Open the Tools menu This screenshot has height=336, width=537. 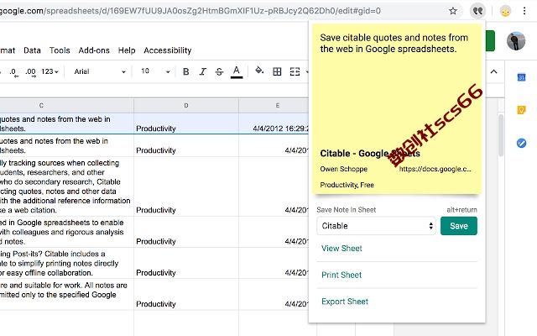[x=60, y=50]
